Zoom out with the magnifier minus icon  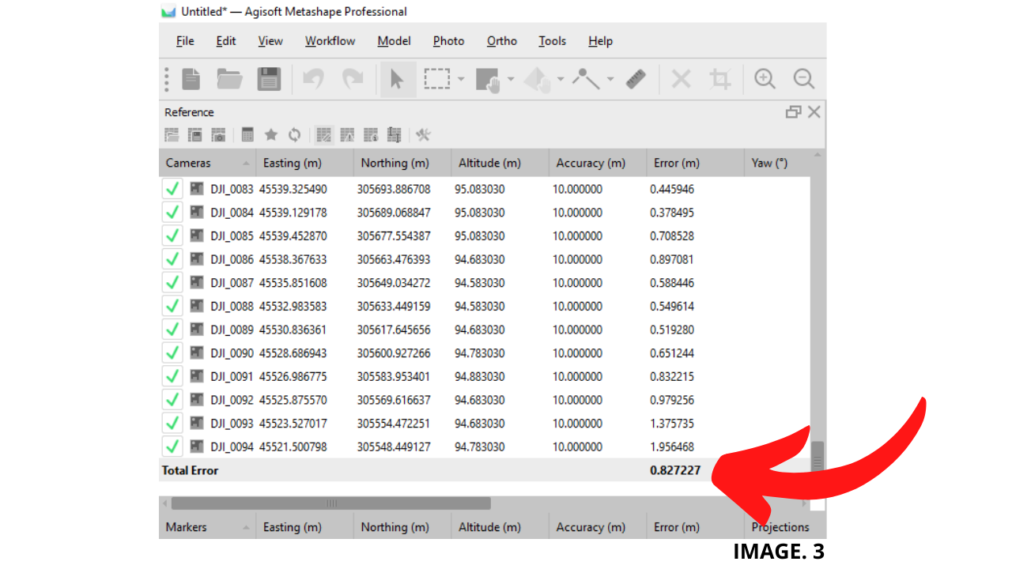[804, 79]
